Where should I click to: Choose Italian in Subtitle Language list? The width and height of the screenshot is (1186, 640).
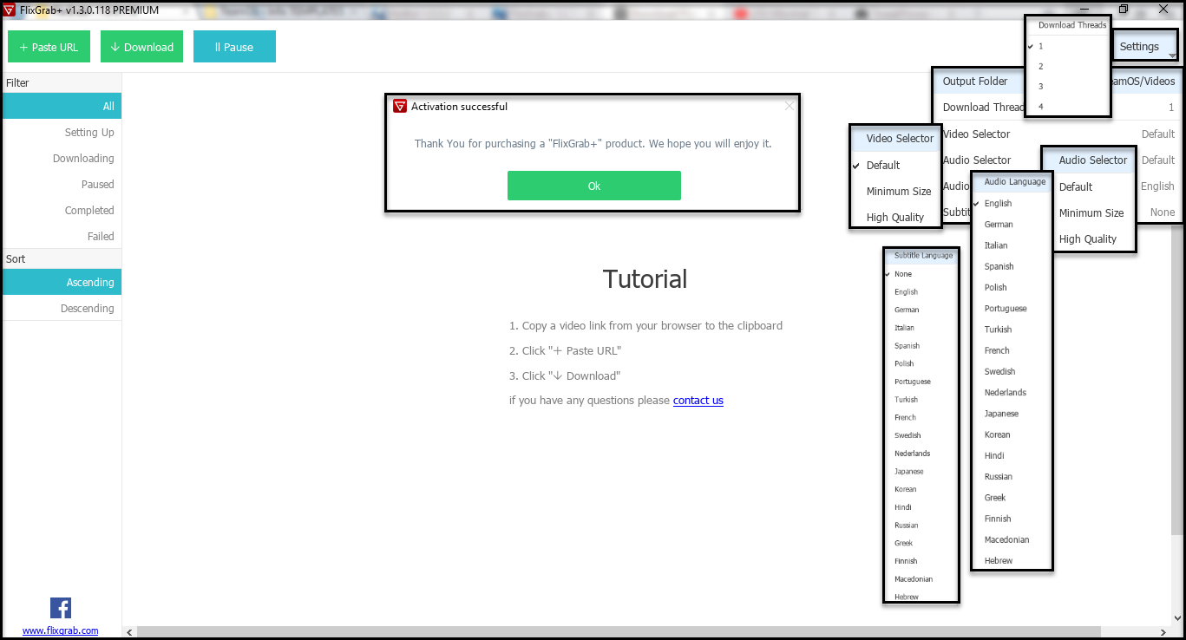pos(921,328)
